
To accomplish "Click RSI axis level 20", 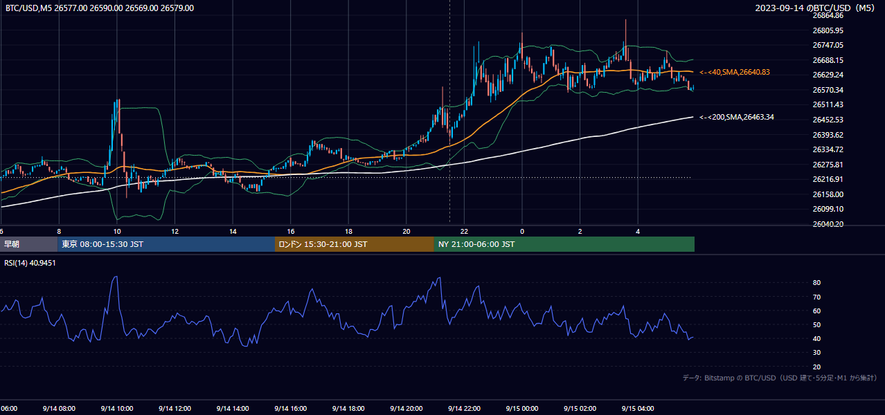I will click(x=816, y=367).
